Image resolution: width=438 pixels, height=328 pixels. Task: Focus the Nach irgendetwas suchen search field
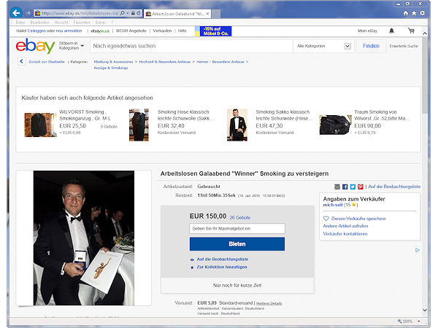pos(191,46)
